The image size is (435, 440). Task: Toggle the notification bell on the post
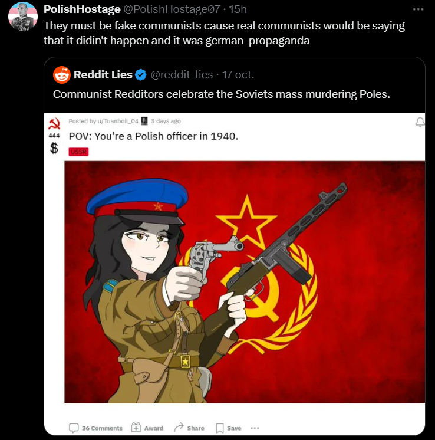pos(420,122)
